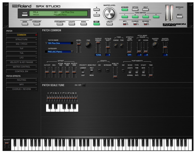Click the PAN knob
Viewport: 195px width, 153px height.
[x=88, y=45]
